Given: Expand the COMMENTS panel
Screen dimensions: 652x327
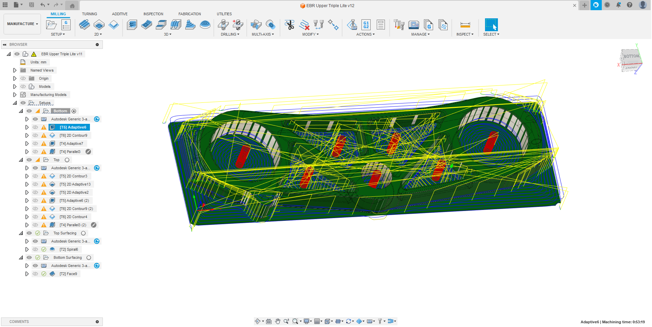Looking at the screenshot, I should (x=97, y=322).
